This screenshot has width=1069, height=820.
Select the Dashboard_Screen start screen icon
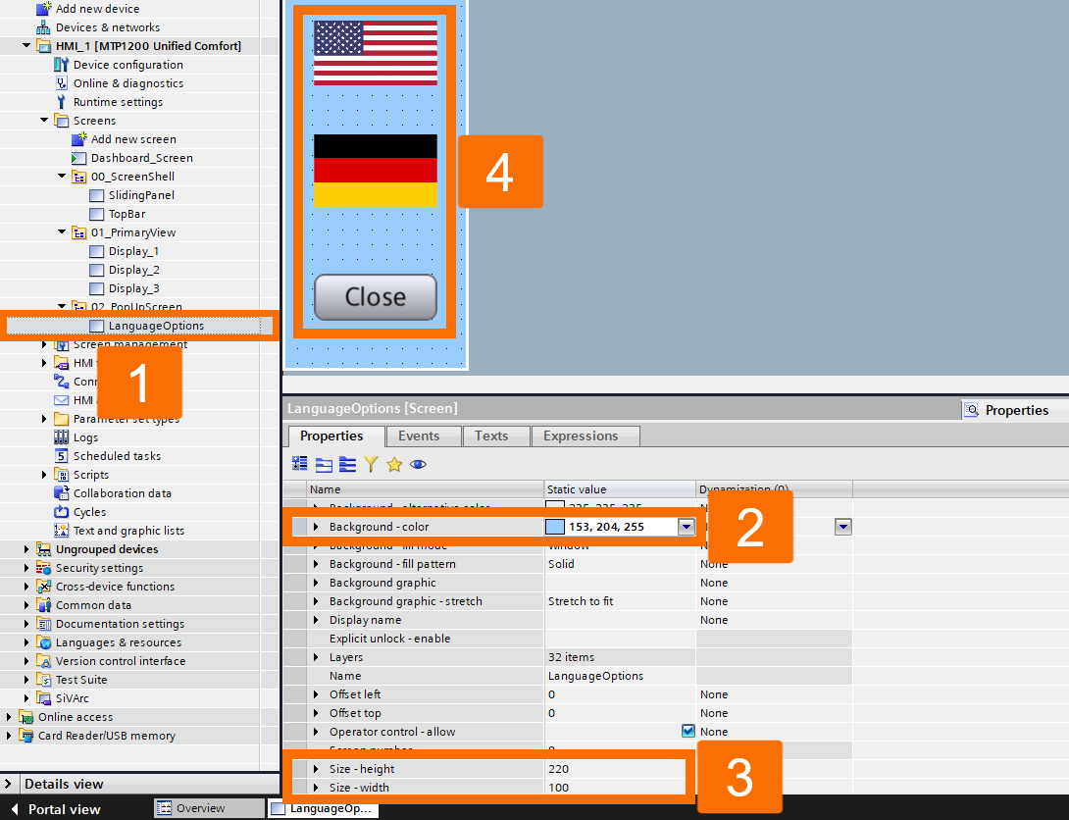point(79,158)
